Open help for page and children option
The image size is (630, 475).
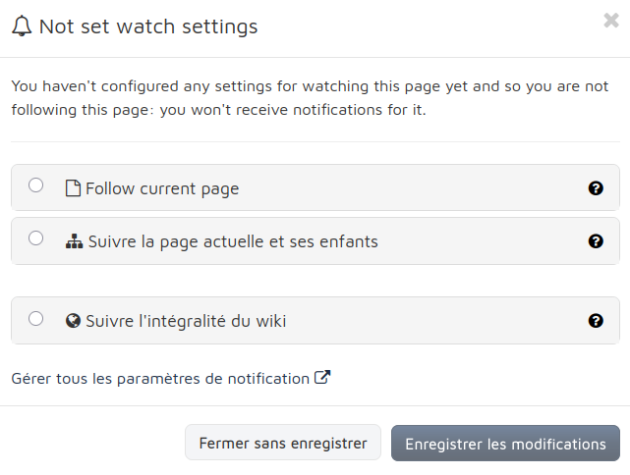[x=596, y=241]
